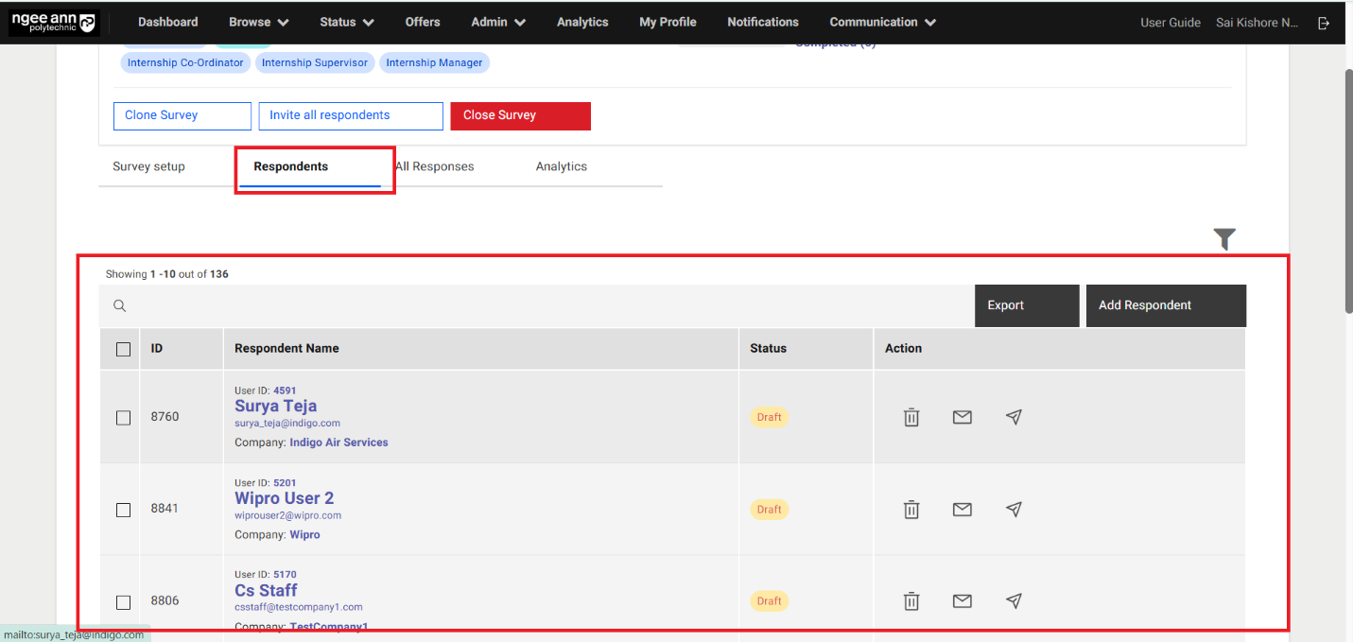Send invite icon for Cs Staff row
Screen dimensions: 1353x642
tap(1014, 600)
